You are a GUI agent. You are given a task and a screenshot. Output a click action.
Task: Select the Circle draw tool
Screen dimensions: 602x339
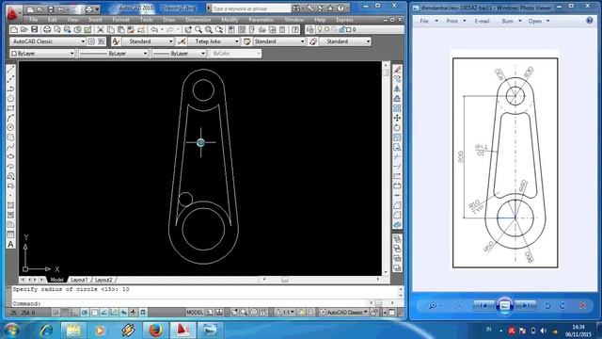10,128
